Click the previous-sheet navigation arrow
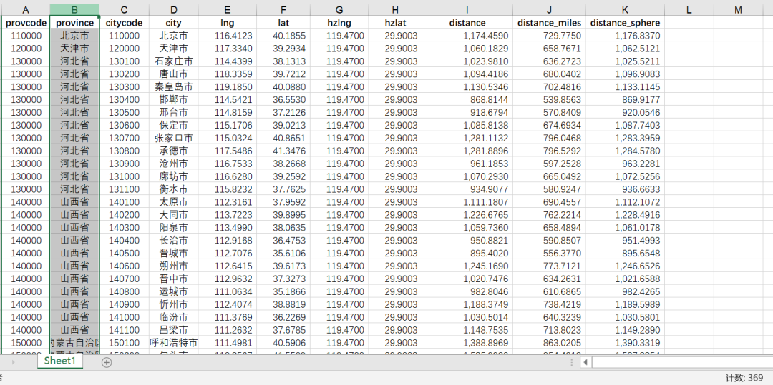773x385 pixels. point(14,362)
